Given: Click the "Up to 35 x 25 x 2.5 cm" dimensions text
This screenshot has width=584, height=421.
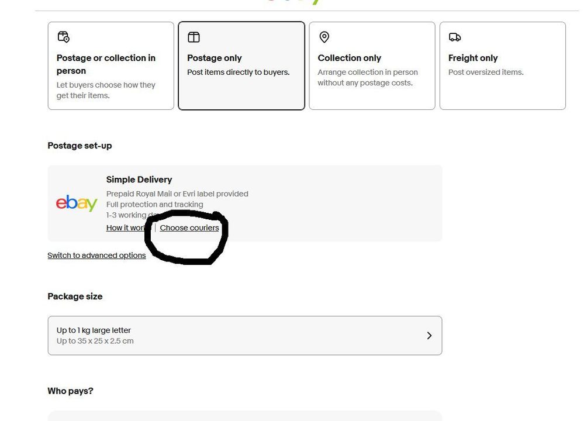Looking at the screenshot, I should point(95,341).
